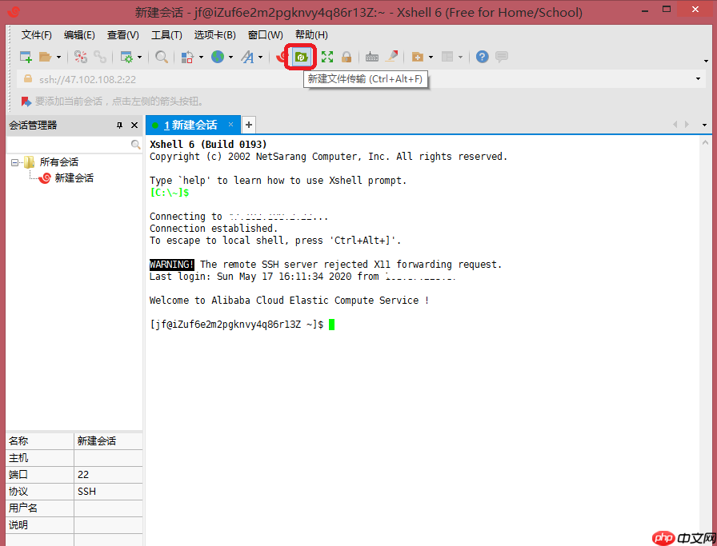Click the New File Transfer (Xftp) icon

(x=301, y=57)
